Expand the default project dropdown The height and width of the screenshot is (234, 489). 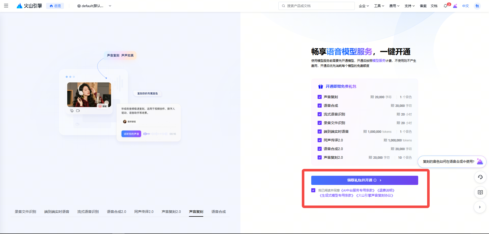(94, 6)
